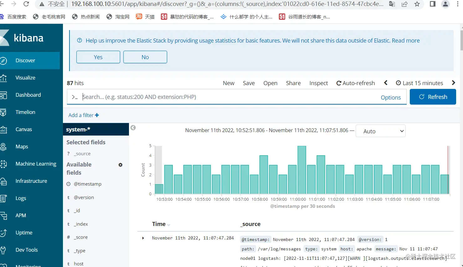Click No to decline usage statistics
Screen dimensions: 463x267
tap(145, 57)
